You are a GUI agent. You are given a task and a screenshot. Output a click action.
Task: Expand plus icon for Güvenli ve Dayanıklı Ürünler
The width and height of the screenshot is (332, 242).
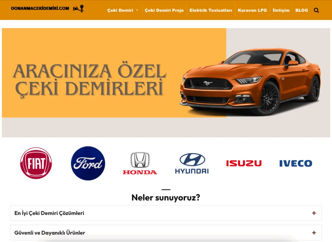click(x=314, y=233)
